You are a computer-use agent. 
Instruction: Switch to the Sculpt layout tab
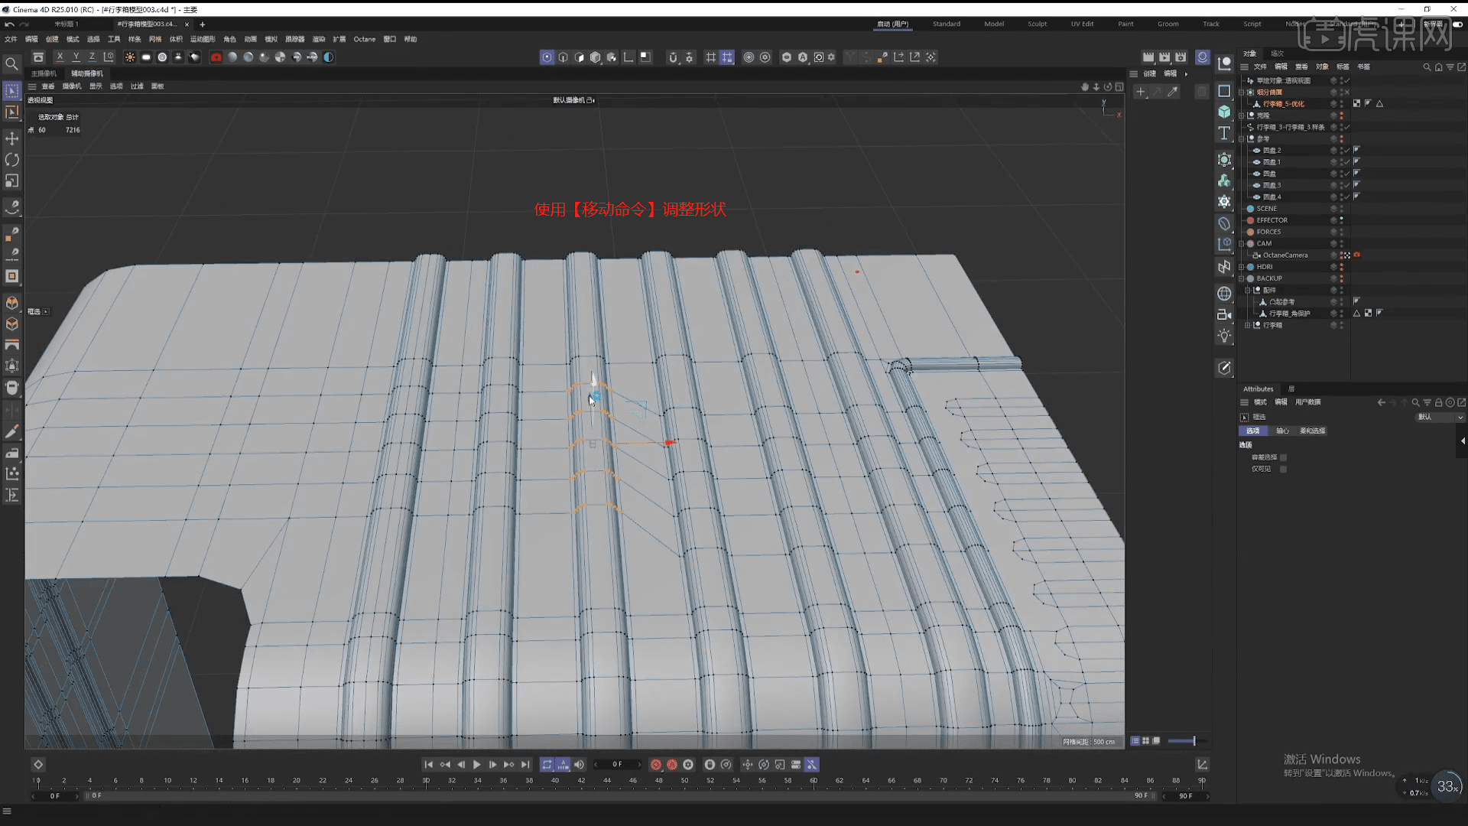click(1038, 24)
